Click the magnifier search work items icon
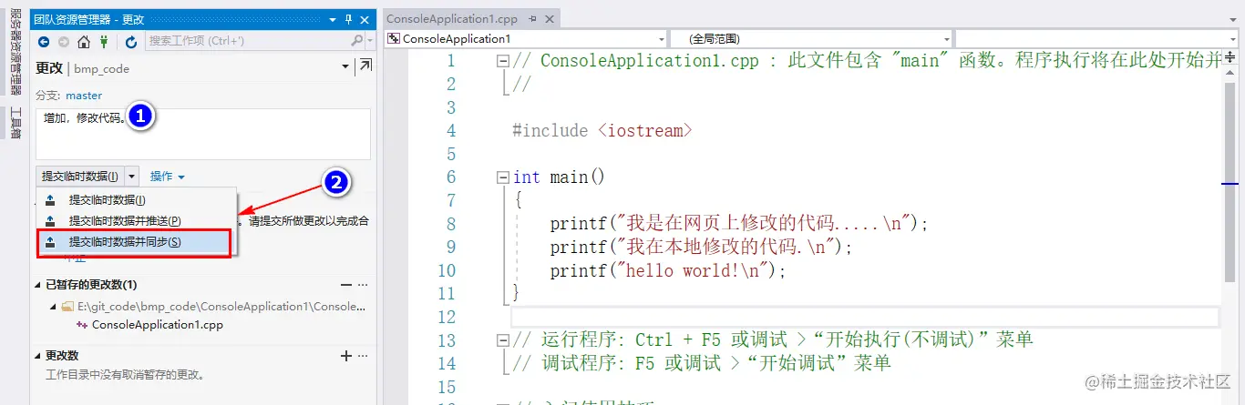 click(x=356, y=41)
